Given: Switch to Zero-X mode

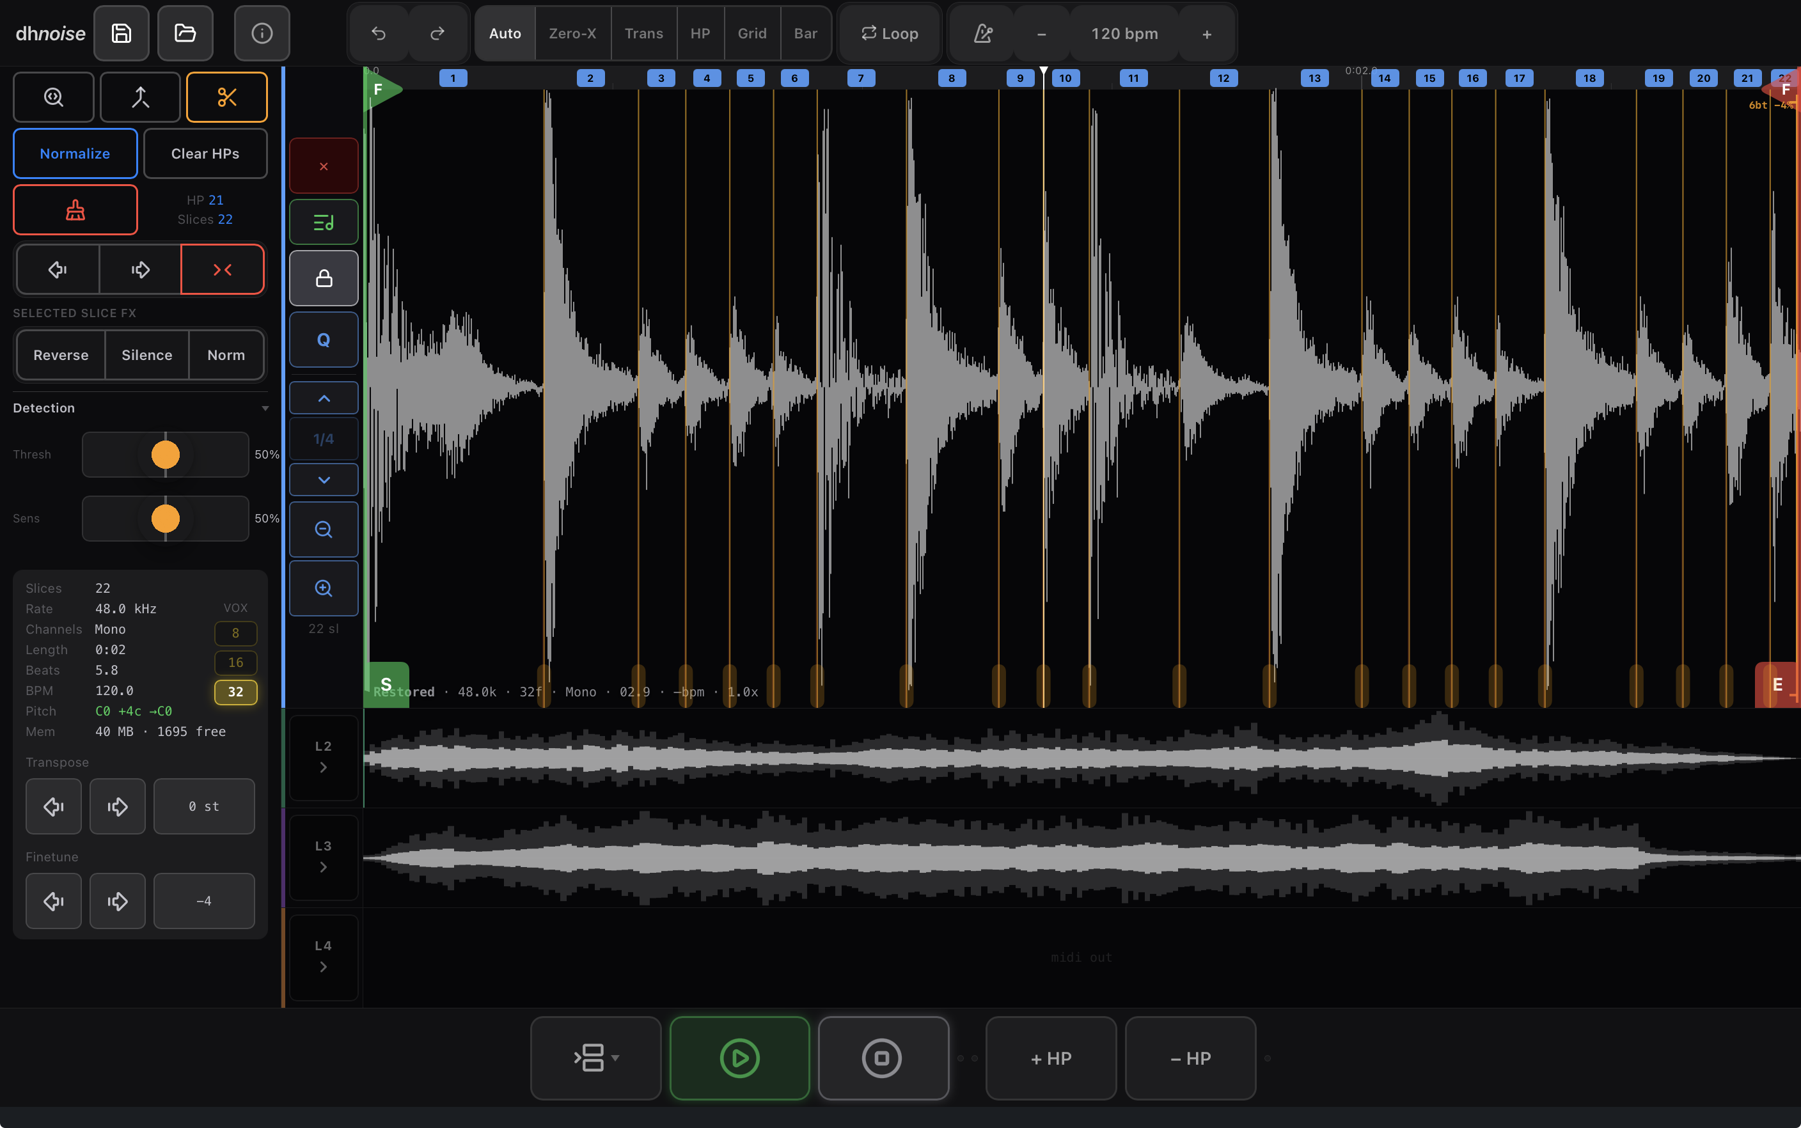Looking at the screenshot, I should (x=573, y=33).
